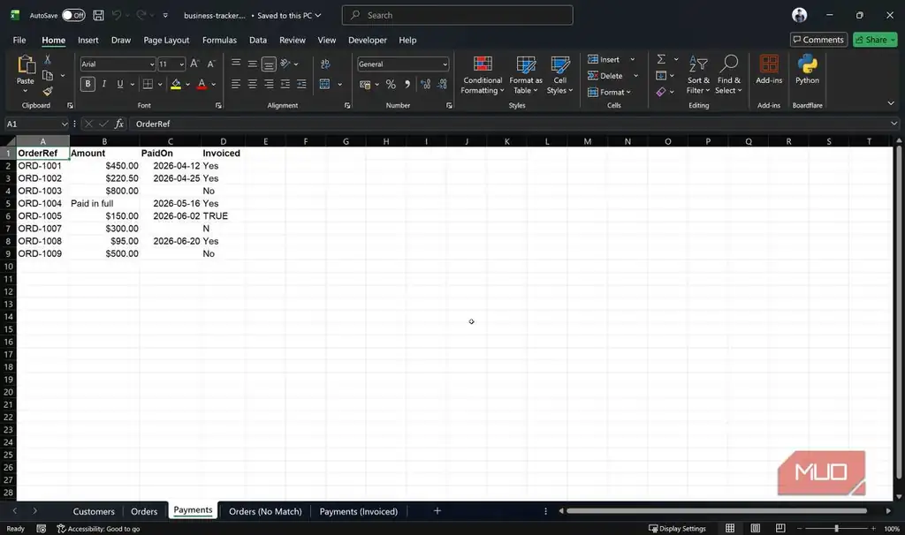Open the Format cells dropdown
Viewport: 905px width, 535px height.
click(610, 92)
